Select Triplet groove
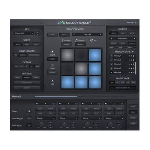This screenshot has width=150, height=150. [x=27, y=78]
